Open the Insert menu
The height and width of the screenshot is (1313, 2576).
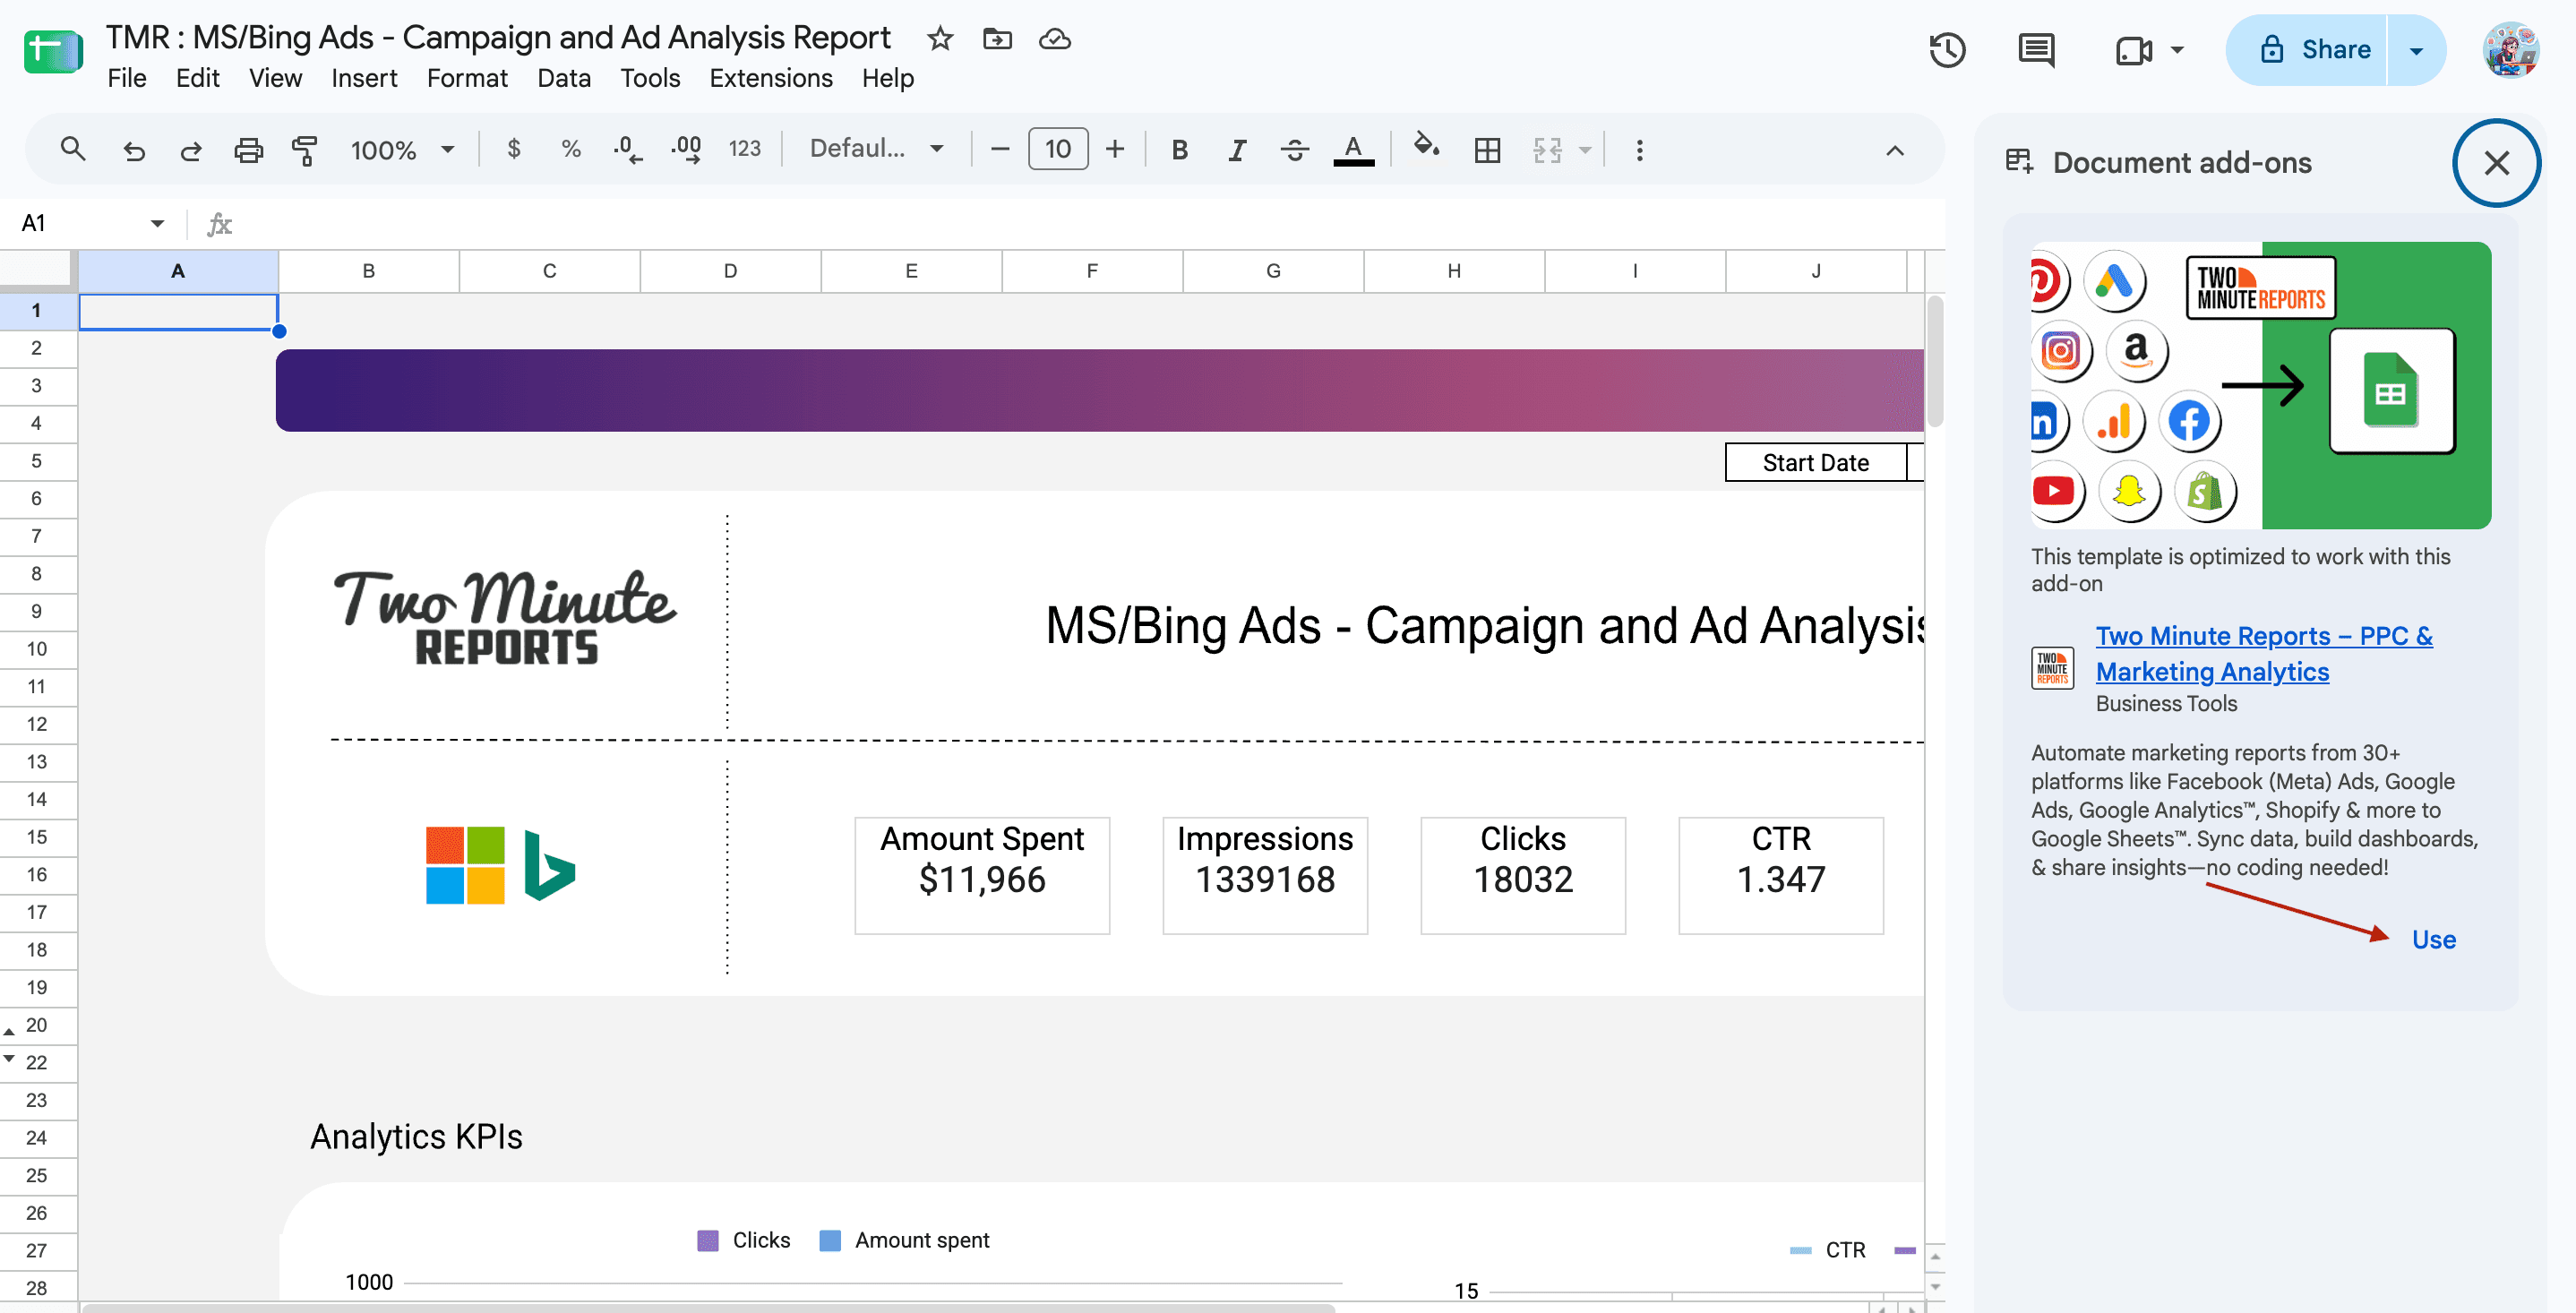coord(364,78)
